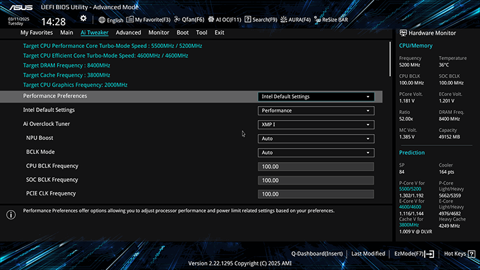Switch to EzMode (F7)
480x270 pixels.
(413, 254)
